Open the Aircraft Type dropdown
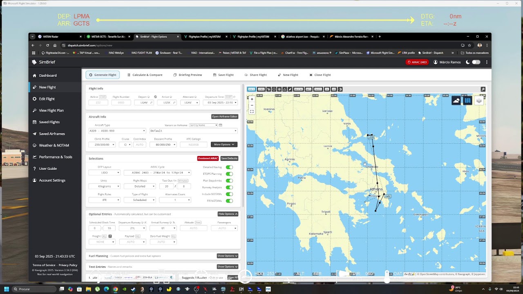 point(117,131)
